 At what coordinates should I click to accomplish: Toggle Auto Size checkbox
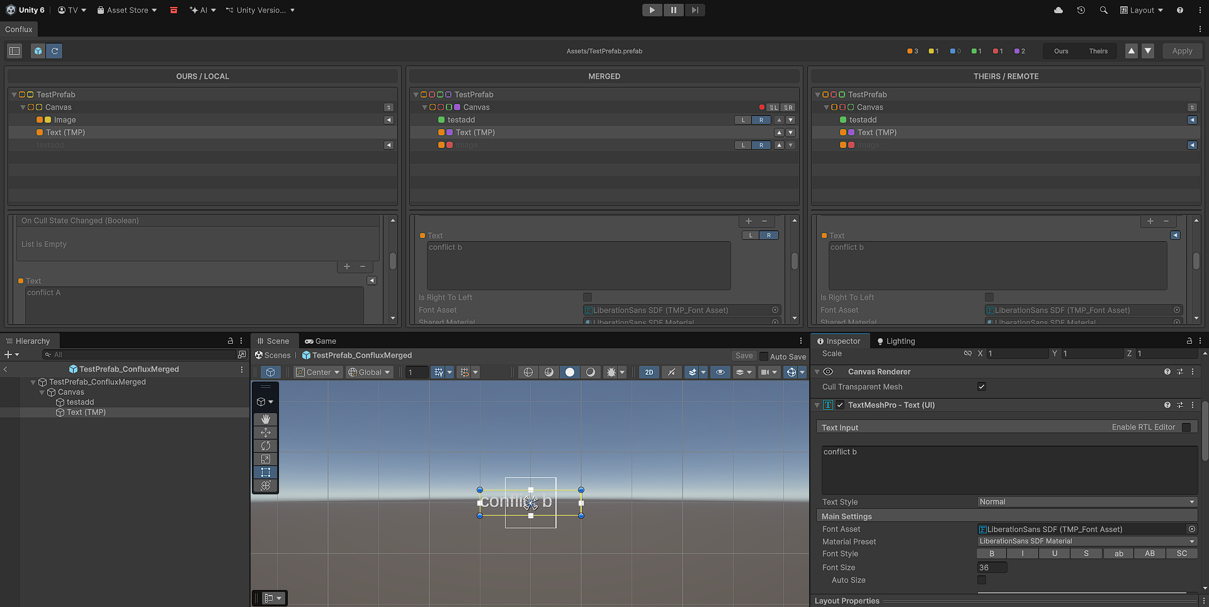pos(982,580)
